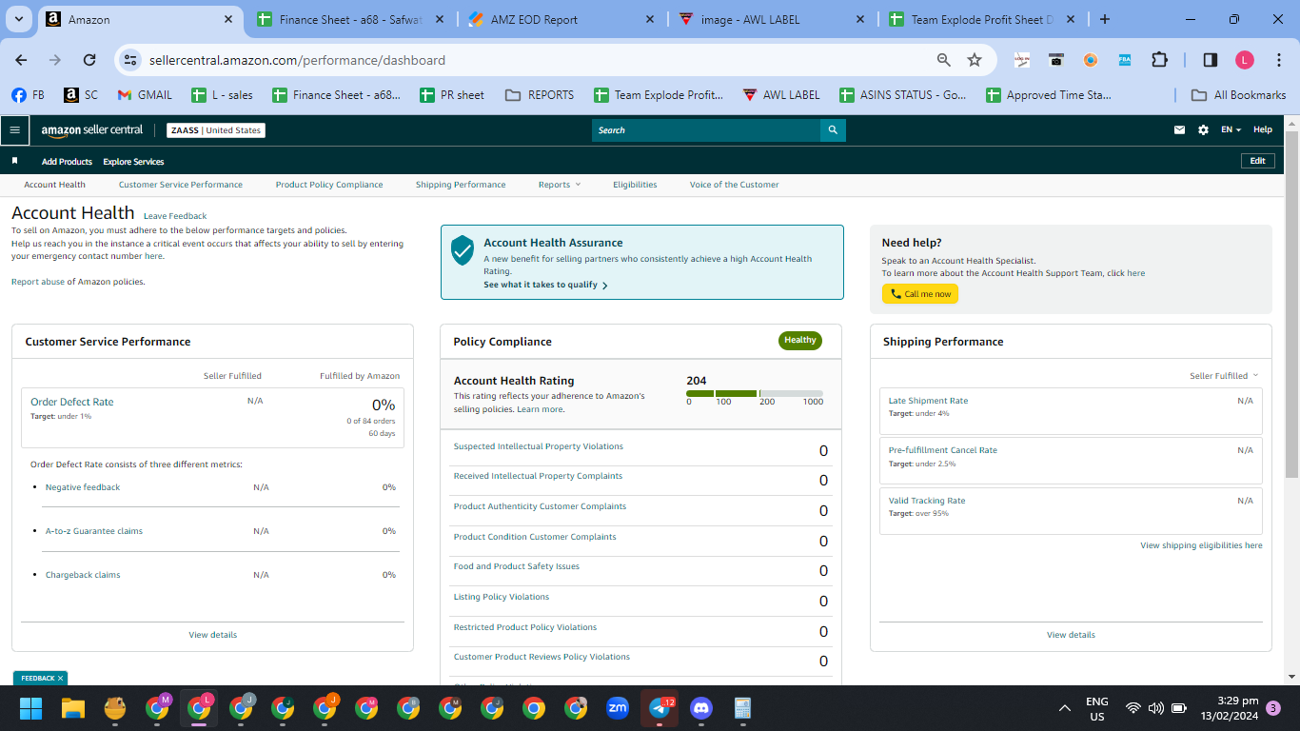Open File Explorer from the taskbar
The width and height of the screenshot is (1300, 731).
coord(73,708)
